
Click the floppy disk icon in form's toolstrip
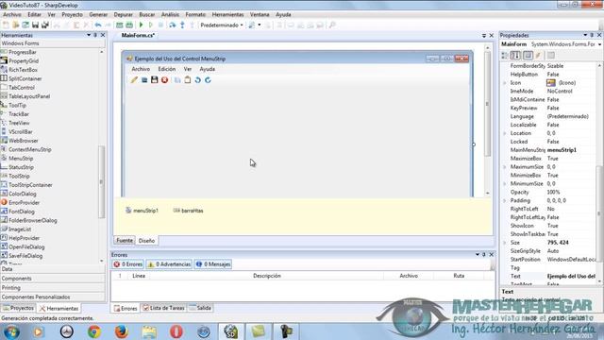(x=155, y=79)
